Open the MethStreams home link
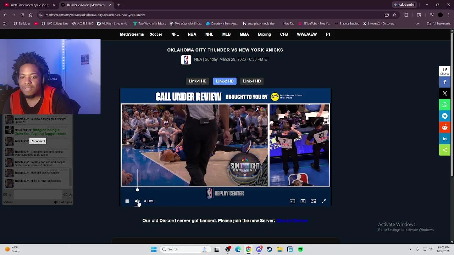Screen dimensions: 454x255 point(132,34)
